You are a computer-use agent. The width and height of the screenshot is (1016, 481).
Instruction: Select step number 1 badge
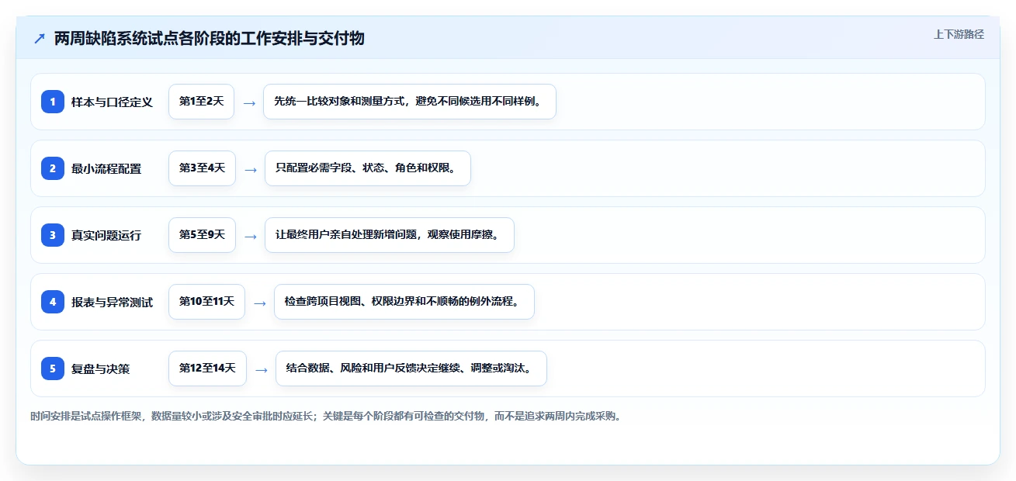click(x=53, y=101)
